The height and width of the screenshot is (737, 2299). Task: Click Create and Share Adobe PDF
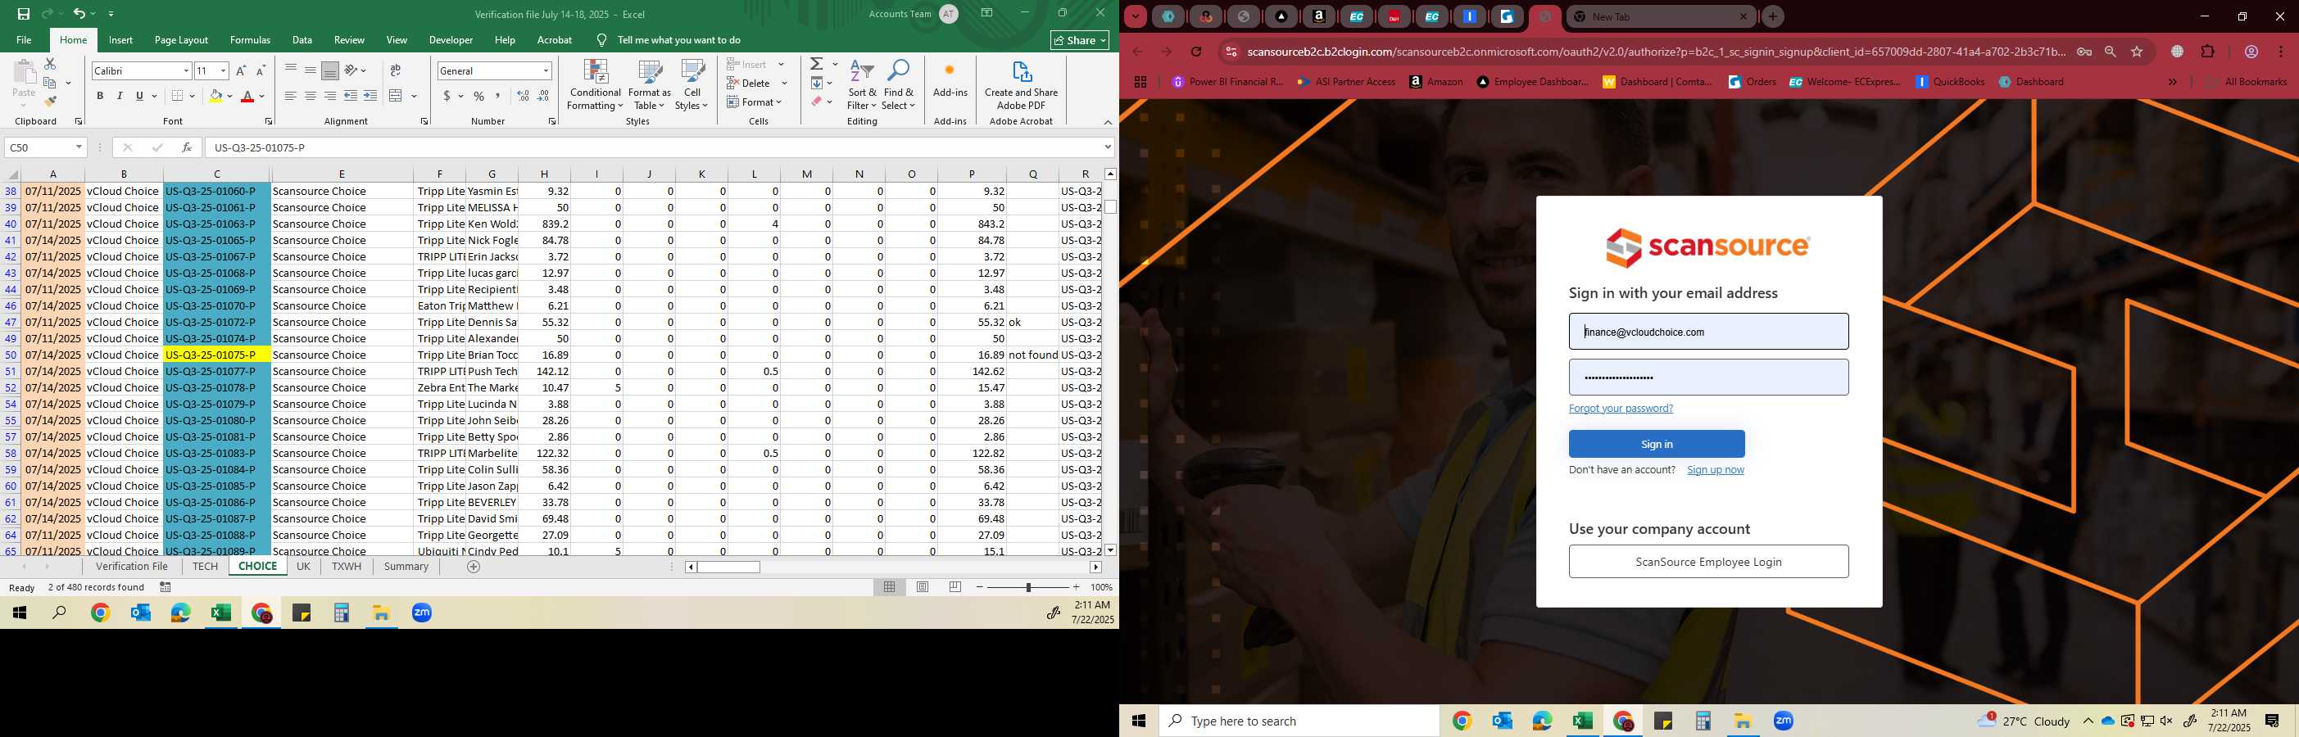[1021, 85]
